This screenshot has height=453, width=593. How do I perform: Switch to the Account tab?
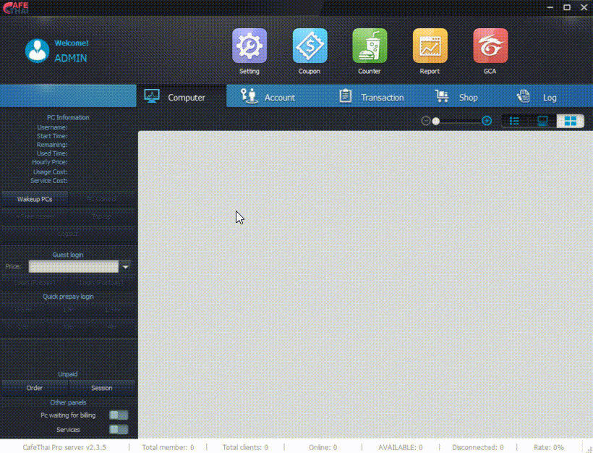click(268, 97)
